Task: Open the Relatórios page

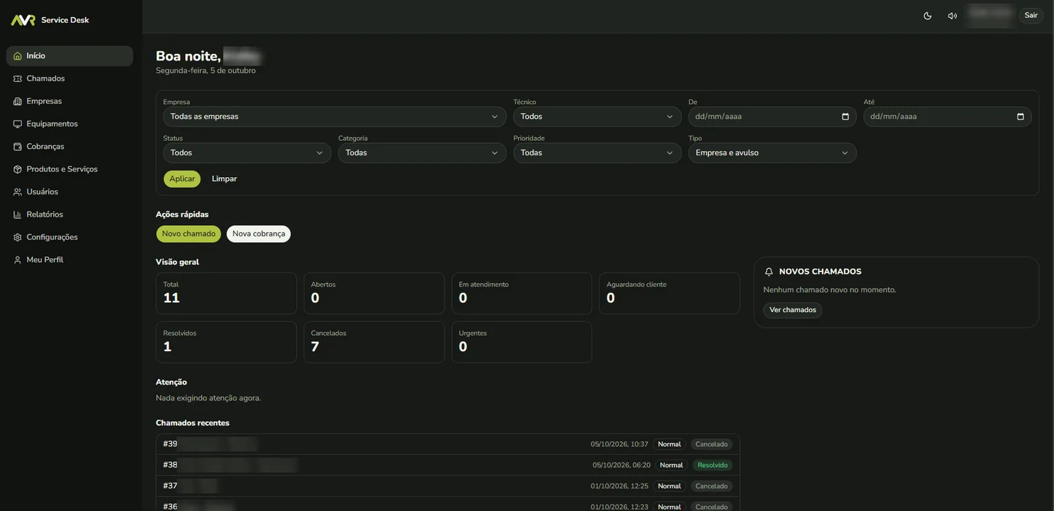Action: pyautogui.click(x=70, y=215)
